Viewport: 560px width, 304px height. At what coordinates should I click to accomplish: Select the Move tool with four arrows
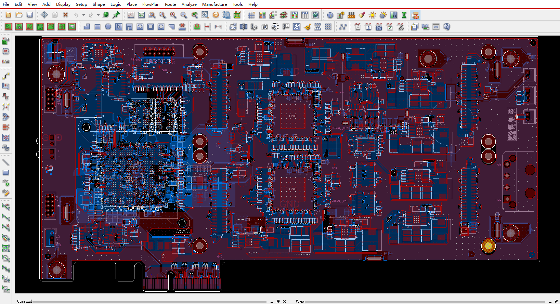pyautogui.click(x=44, y=15)
